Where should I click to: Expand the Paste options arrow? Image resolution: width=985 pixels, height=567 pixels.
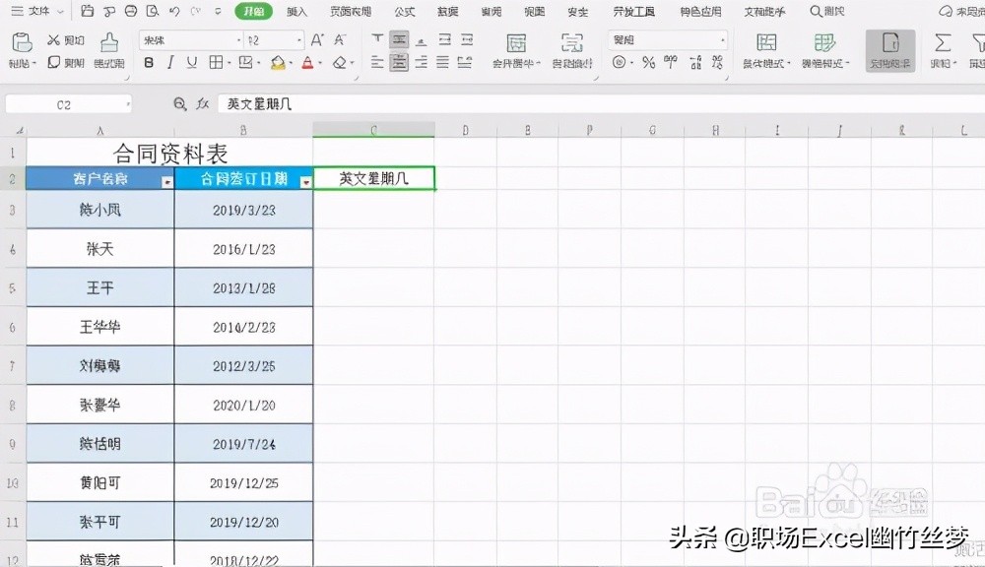click(x=33, y=63)
